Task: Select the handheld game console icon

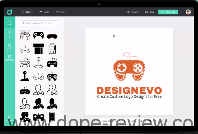Action: tap(52, 49)
